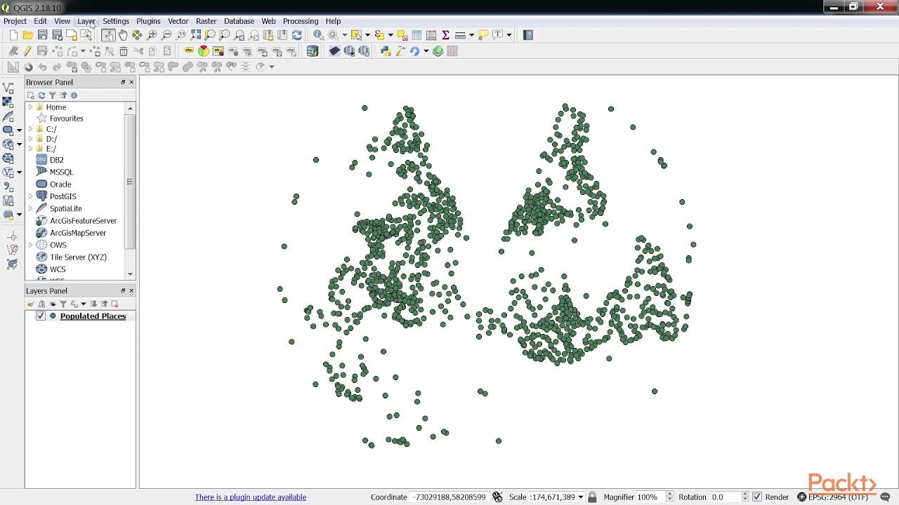Click the Refresh icon in Browser Panel
The width and height of the screenshot is (899, 505).
[41, 95]
